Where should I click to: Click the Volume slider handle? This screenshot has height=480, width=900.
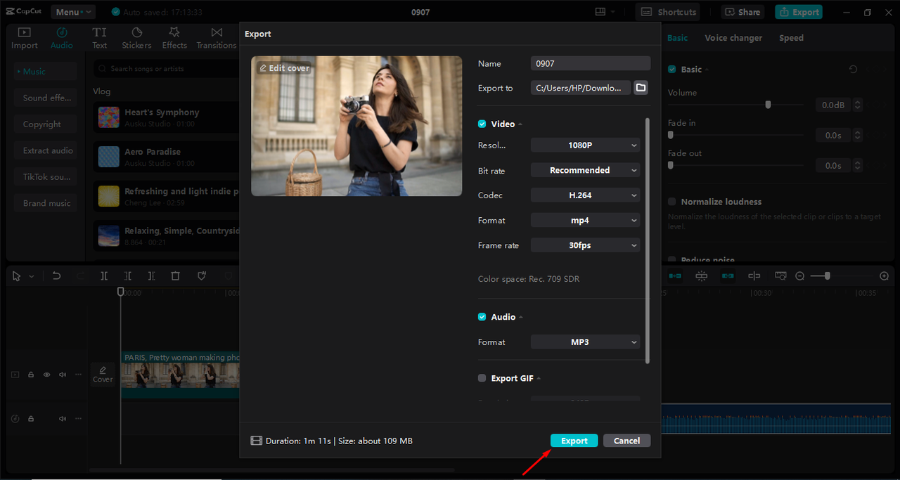click(x=768, y=105)
